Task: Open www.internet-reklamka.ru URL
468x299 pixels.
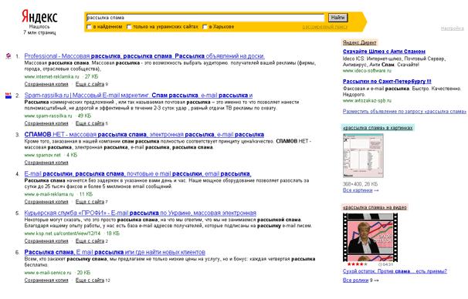Action: point(52,76)
